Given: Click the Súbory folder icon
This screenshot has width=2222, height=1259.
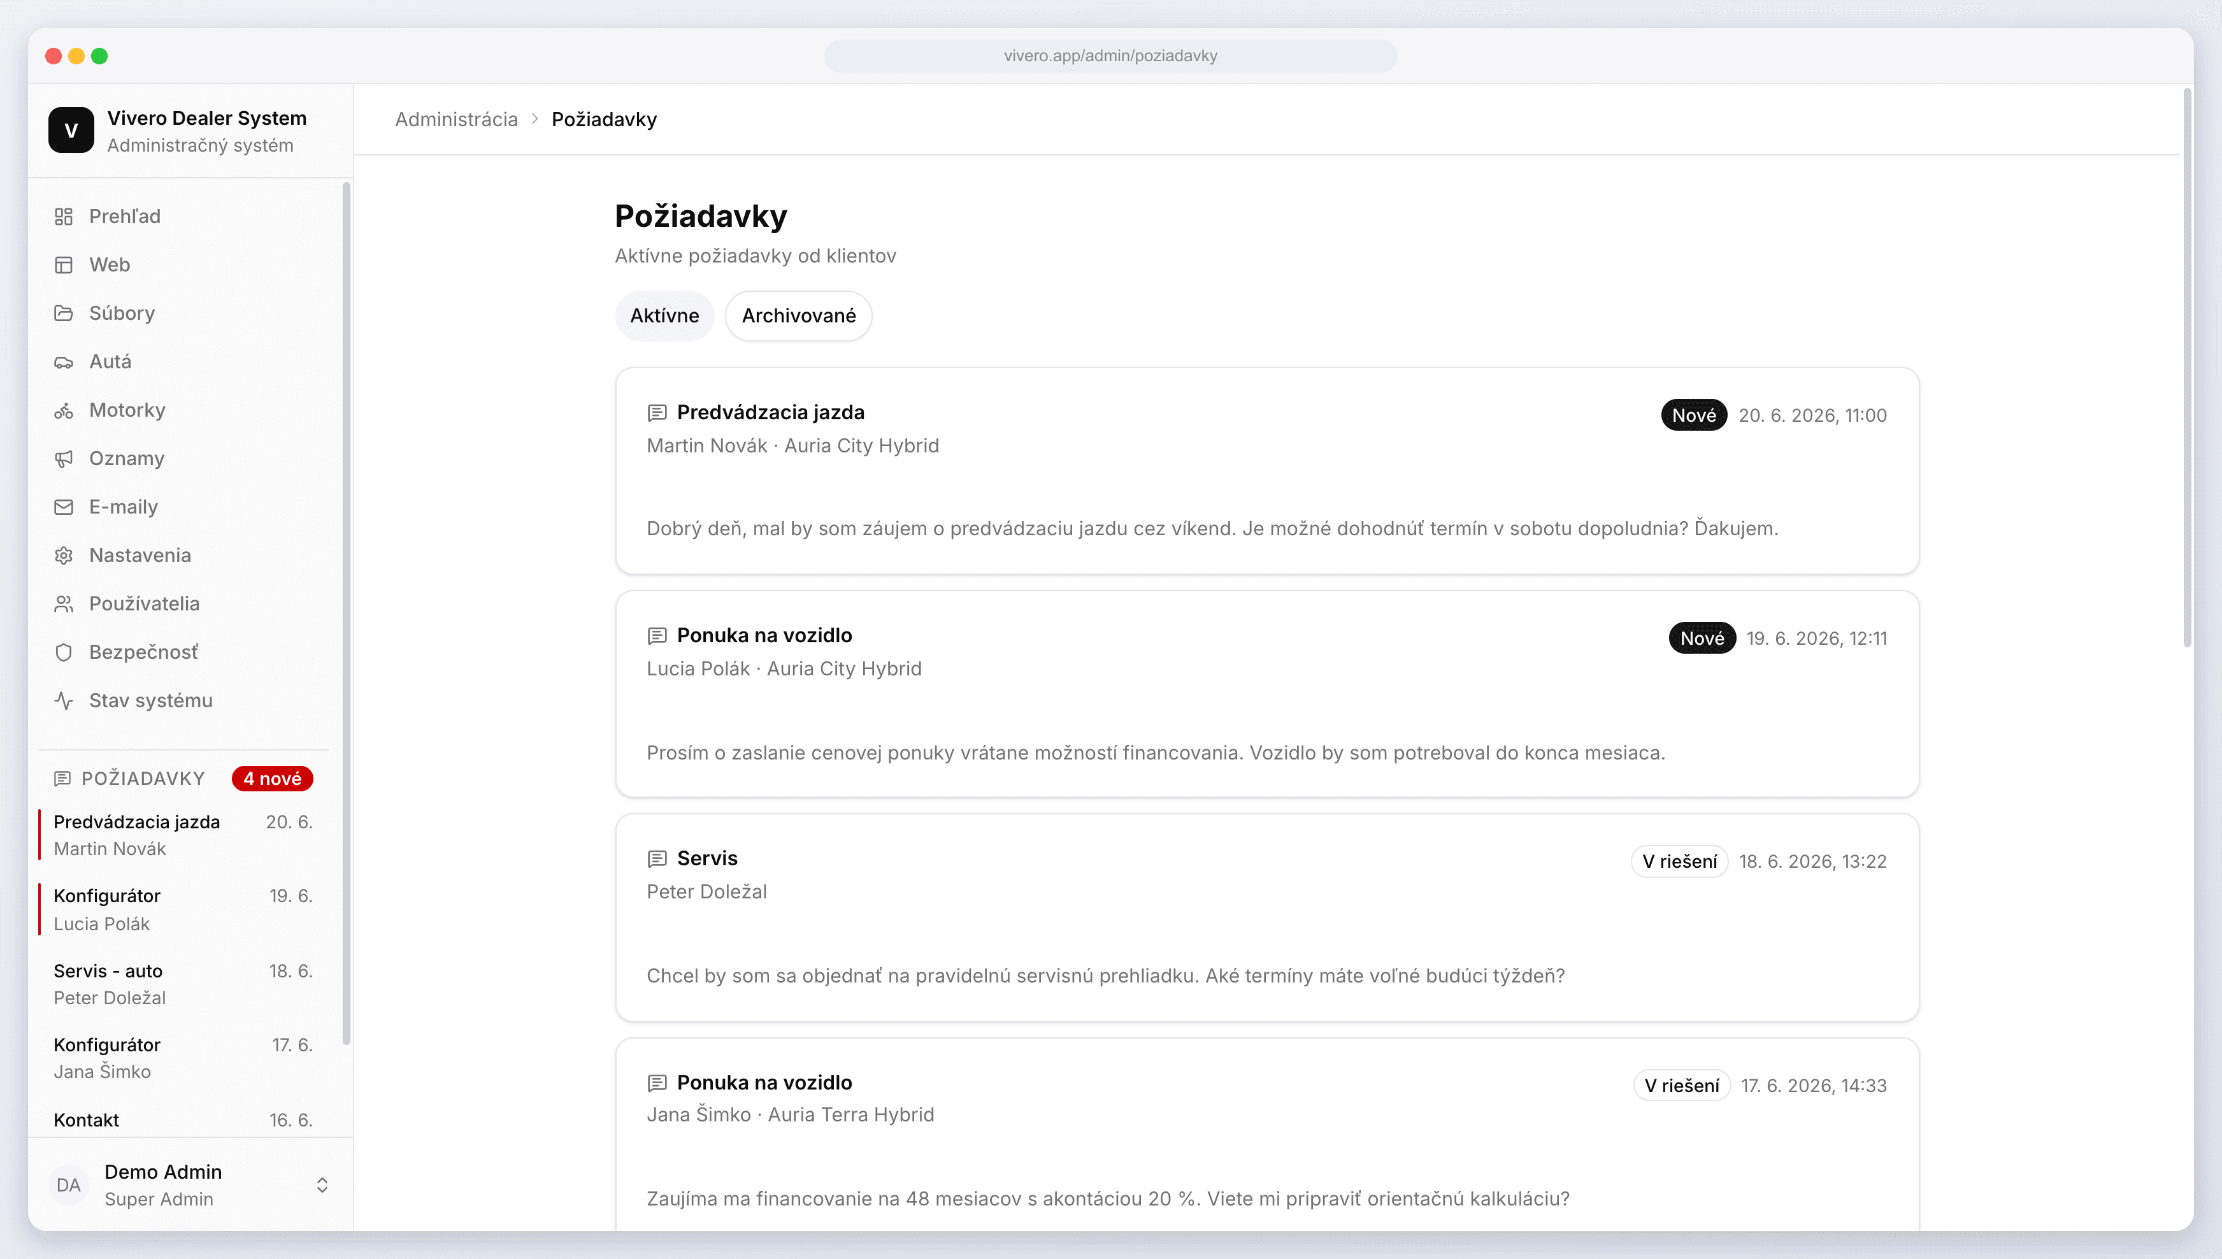Looking at the screenshot, I should click(x=63, y=313).
